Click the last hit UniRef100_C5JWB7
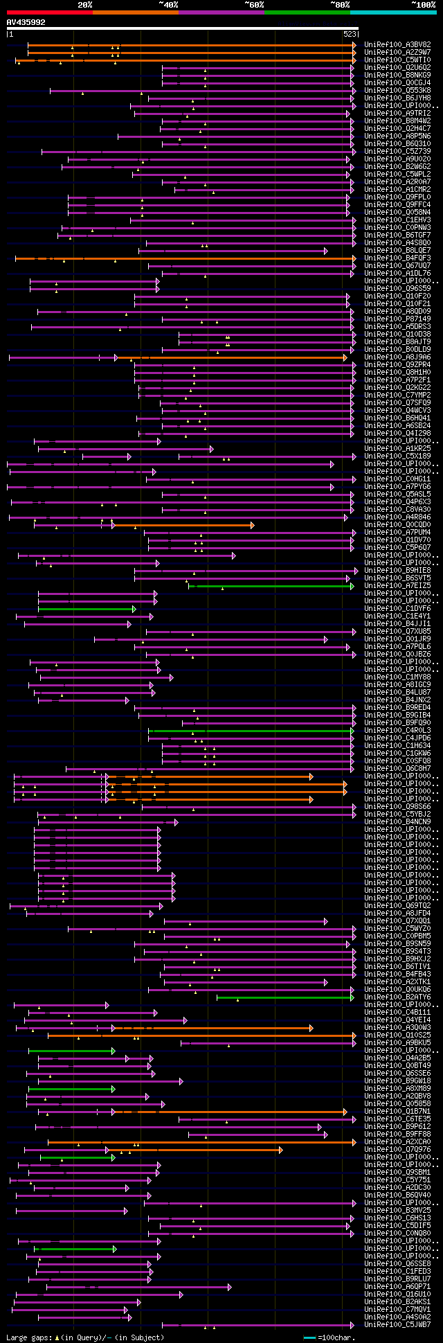 pos(397,1324)
